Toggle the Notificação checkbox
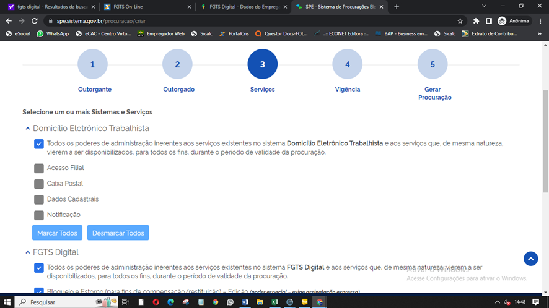The image size is (549, 308). point(39,215)
